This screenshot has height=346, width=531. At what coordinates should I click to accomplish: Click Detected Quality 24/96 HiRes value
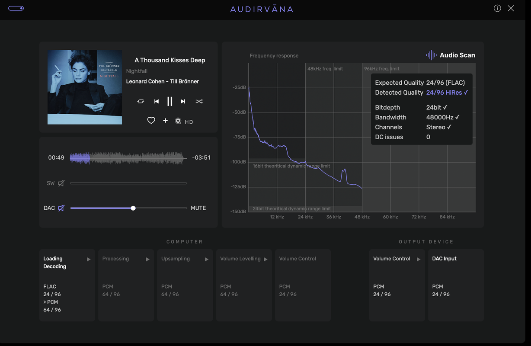447,93
